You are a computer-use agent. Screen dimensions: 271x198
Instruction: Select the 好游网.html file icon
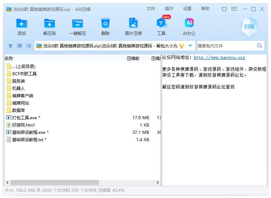[x=9, y=125]
